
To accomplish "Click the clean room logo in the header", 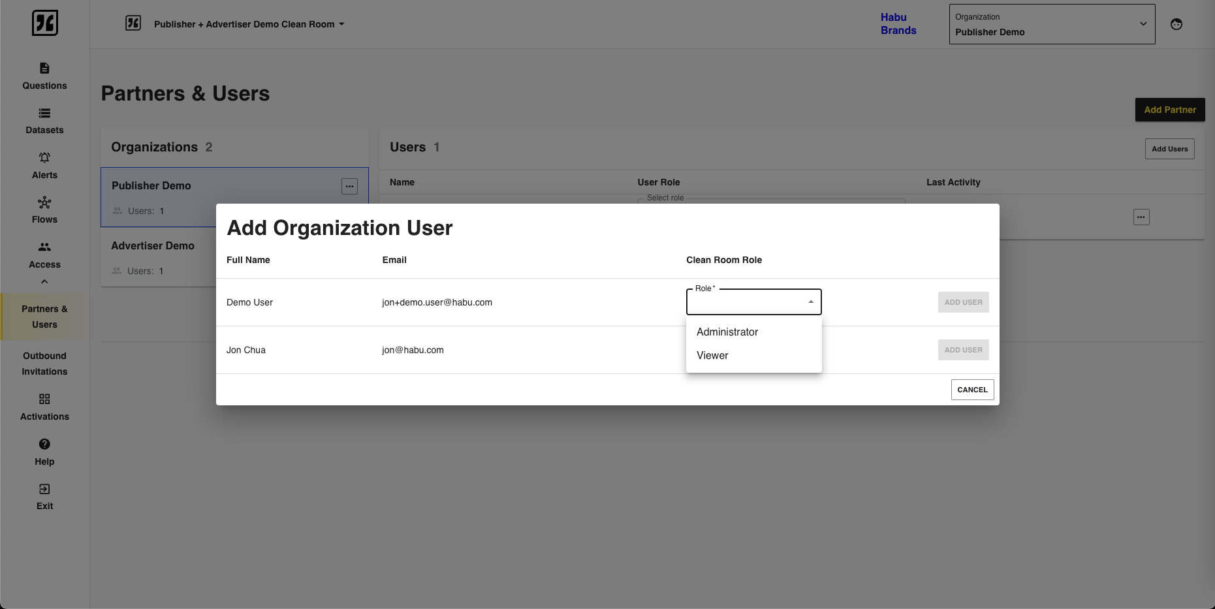I will coord(133,23).
